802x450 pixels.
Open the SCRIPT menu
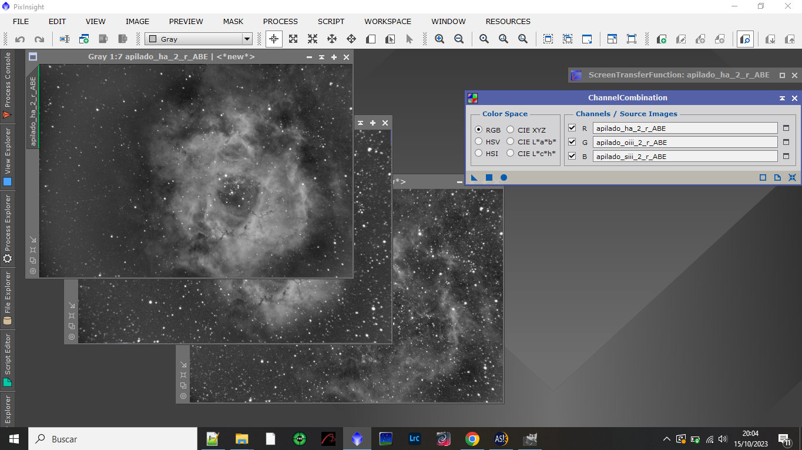pyautogui.click(x=331, y=21)
